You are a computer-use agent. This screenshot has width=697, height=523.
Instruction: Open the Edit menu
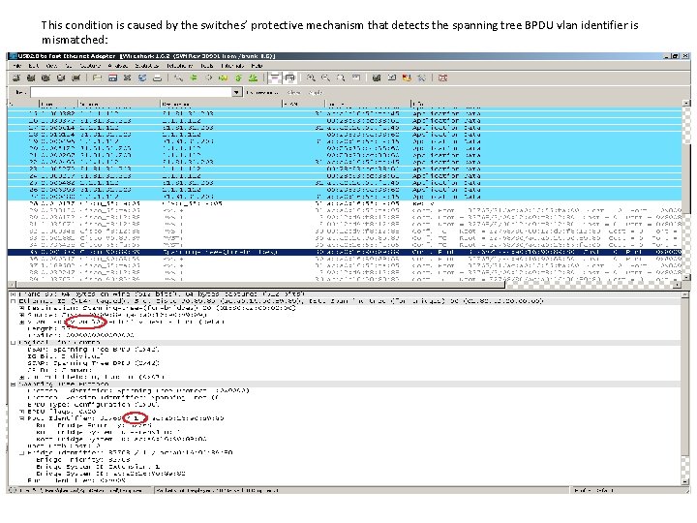coord(34,66)
